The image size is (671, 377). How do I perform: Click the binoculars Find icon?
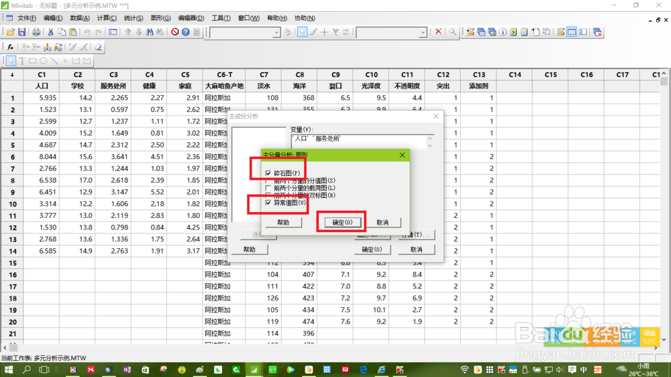click(x=150, y=32)
